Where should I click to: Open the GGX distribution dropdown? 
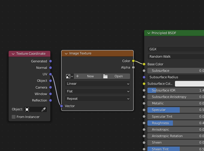click(176, 49)
